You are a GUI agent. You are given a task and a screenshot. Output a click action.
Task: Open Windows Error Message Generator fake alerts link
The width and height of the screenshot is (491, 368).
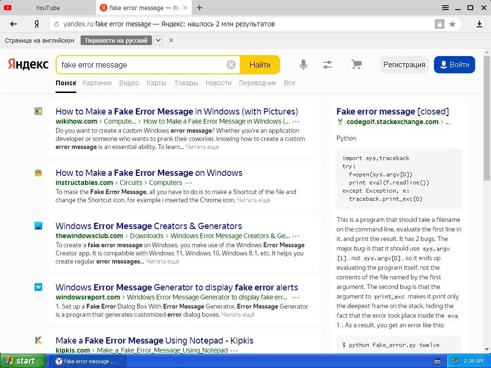click(x=177, y=287)
